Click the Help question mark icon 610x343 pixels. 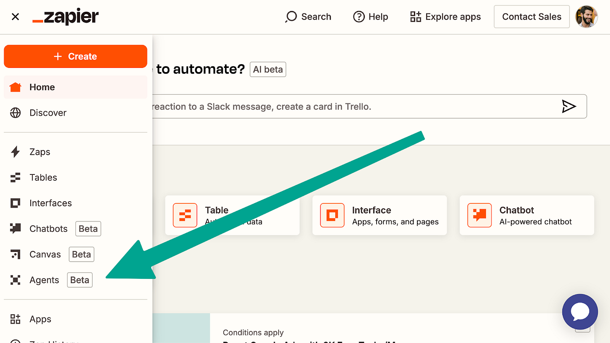(x=359, y=17)
